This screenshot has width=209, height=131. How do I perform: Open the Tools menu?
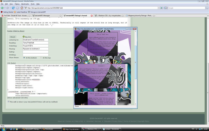[33, 4]
